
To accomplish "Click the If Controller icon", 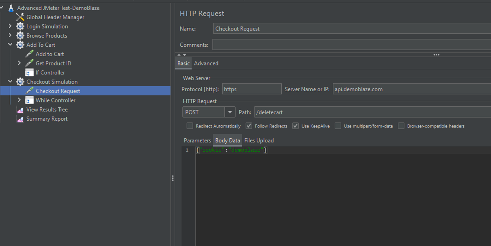I will (x=29, y=72).
